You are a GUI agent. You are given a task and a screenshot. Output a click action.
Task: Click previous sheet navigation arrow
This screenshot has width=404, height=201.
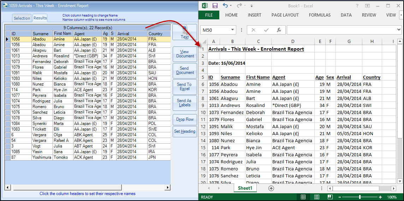(x=208, y=188)
